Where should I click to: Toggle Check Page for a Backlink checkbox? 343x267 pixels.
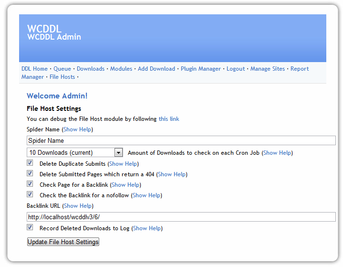point(30,184)
